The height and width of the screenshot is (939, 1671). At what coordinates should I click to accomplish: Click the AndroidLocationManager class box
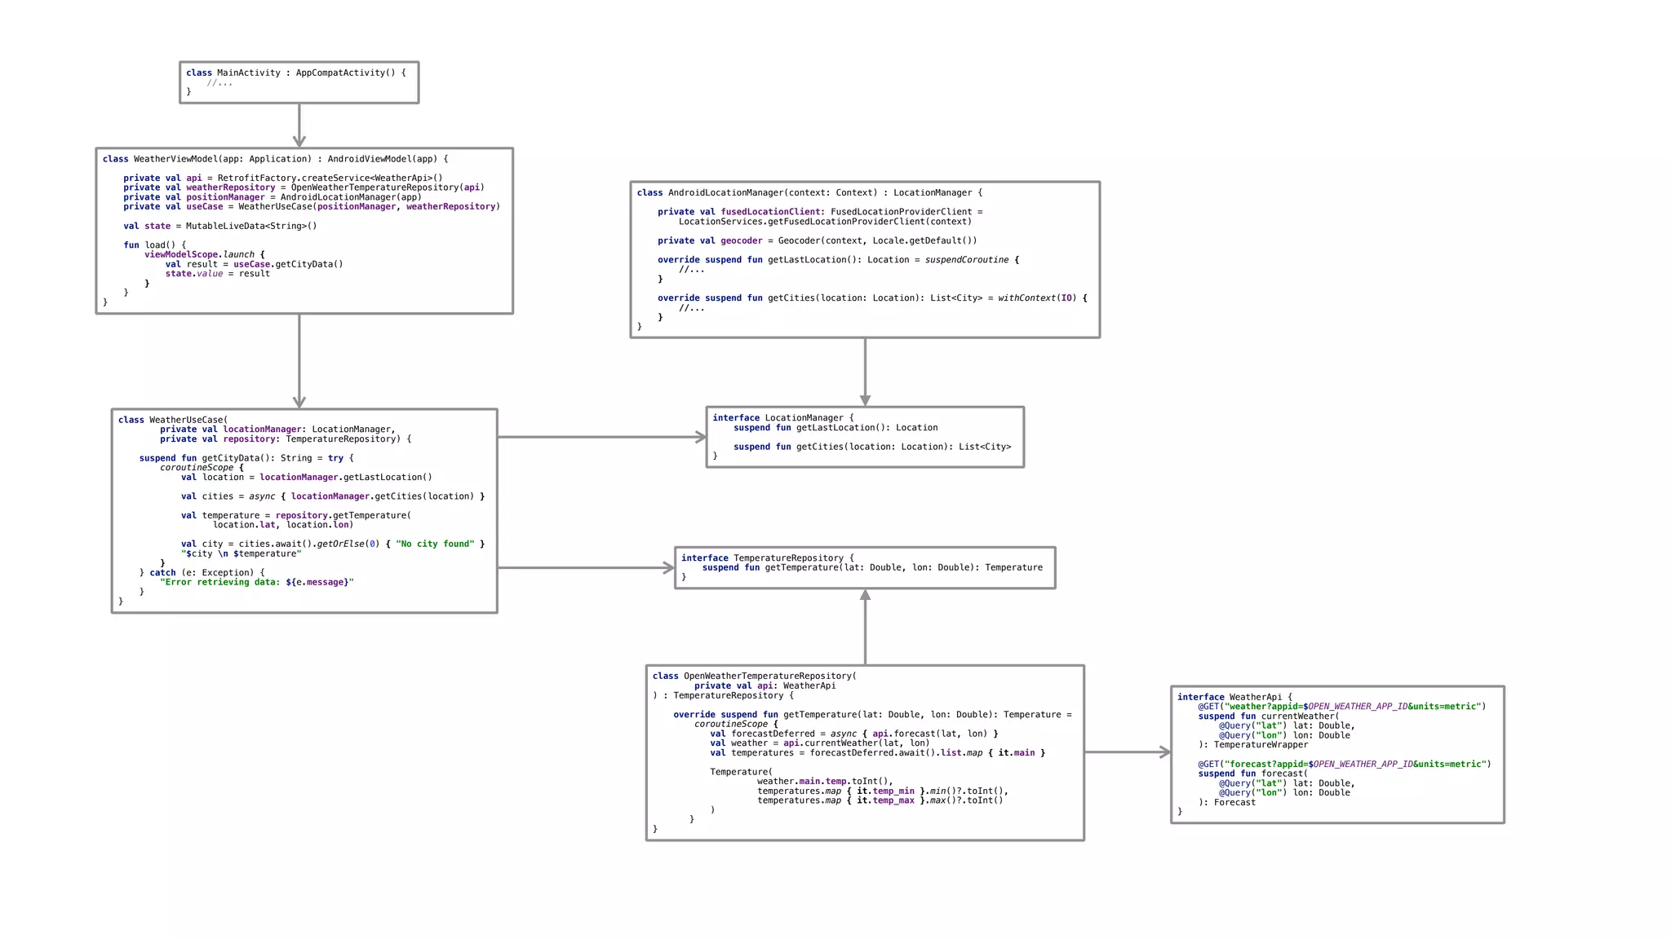[x=864, y=259]
